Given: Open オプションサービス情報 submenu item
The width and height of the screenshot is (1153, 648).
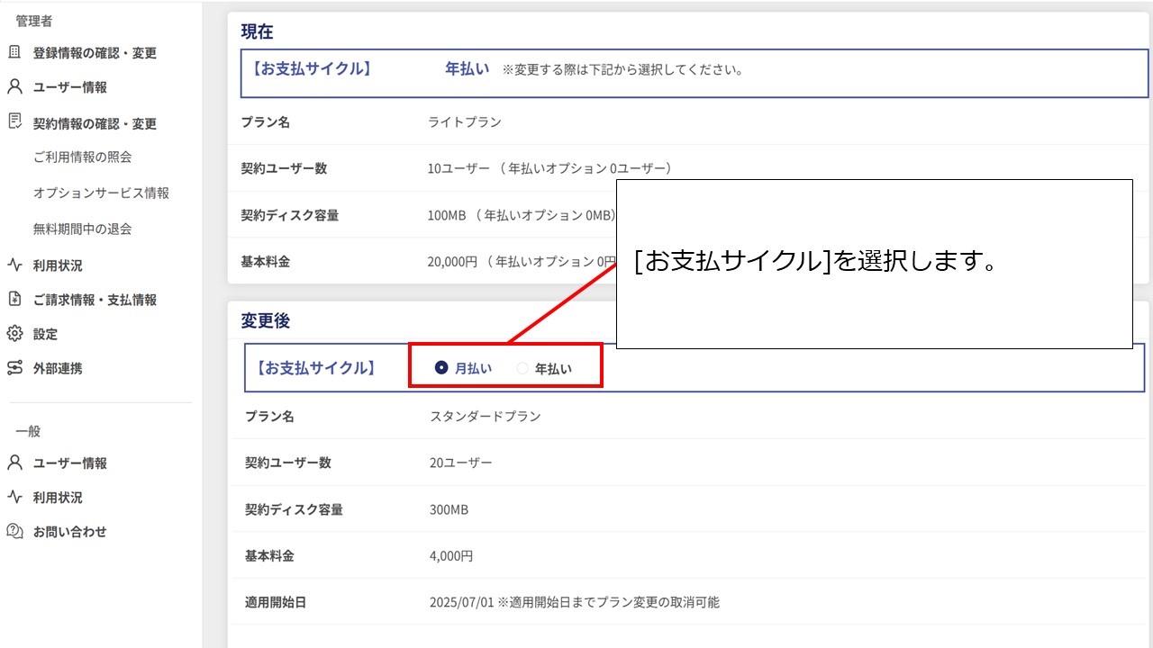Looking at the screenshot, I should tap(101, 193).
